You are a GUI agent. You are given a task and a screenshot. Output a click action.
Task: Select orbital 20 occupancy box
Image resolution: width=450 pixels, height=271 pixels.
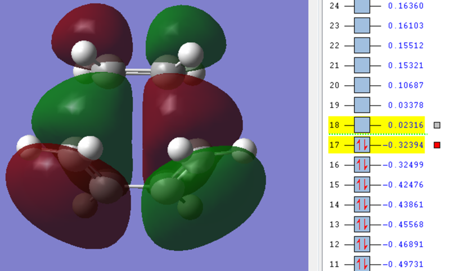(x=362, y=85)
